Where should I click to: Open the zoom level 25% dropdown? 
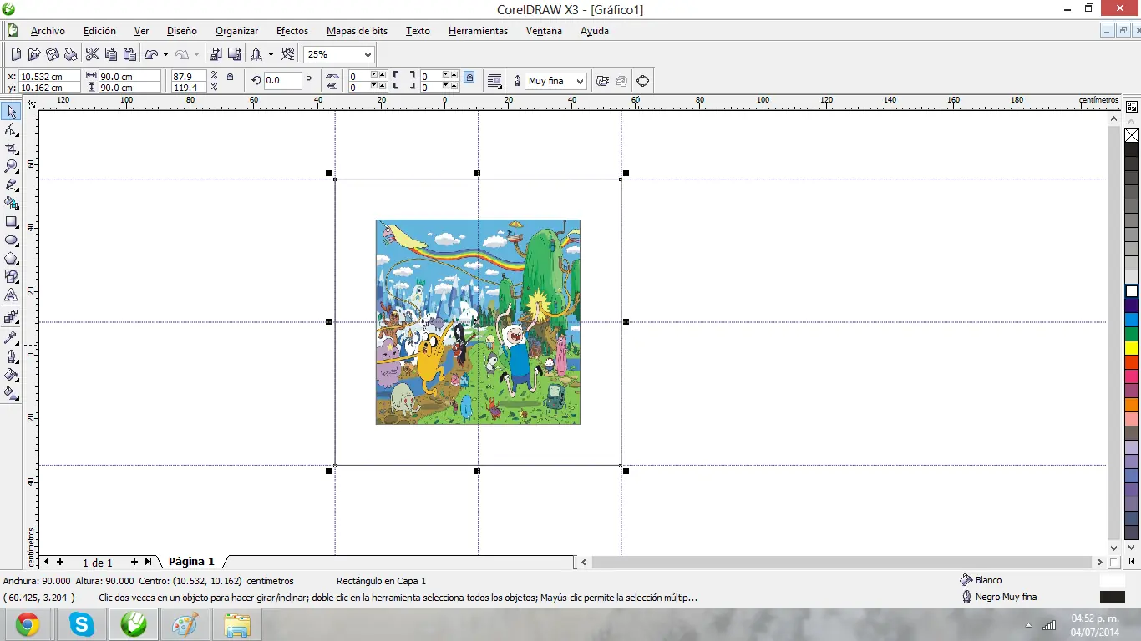pos(367,54)
